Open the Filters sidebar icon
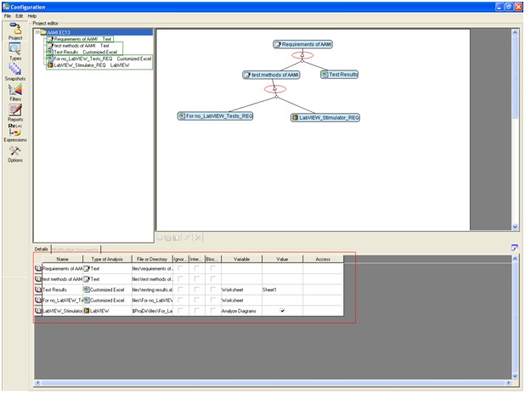 (14, 91)
